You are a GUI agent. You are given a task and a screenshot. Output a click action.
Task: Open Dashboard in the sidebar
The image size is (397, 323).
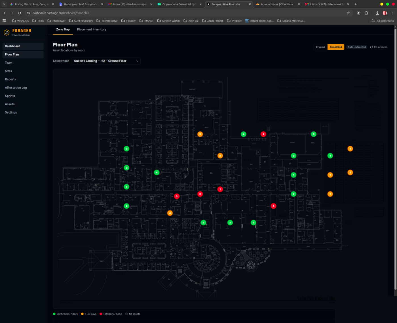point(23,46)
